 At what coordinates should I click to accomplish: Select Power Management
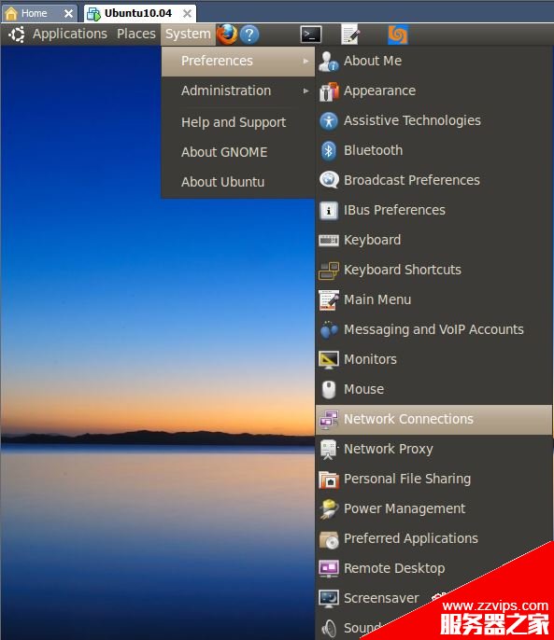point(434,509)
